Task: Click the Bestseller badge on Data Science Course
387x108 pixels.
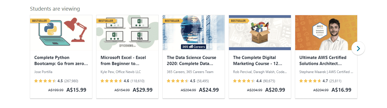Action: [x=173, y=21]
